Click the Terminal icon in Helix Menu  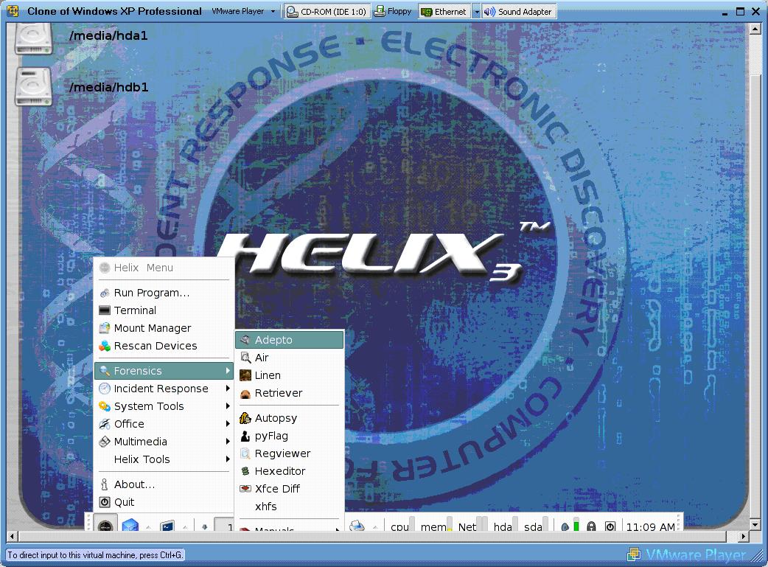[105, 310]
